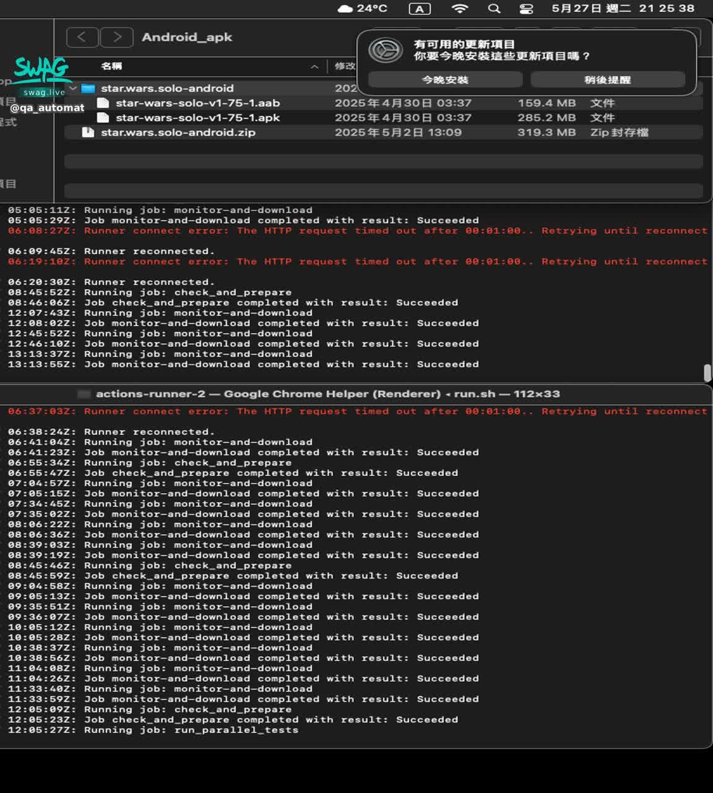Click the zip file icon for star.wars.solo-android.zip
This screenshot has width=713, height=793.
[x=88, y=132]
